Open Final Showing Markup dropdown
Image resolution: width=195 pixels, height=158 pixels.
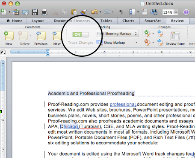coord(117,34)
